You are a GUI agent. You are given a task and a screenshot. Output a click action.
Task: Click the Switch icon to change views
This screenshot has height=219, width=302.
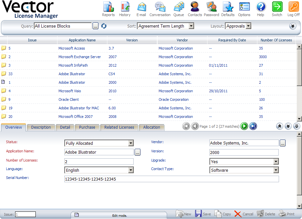coord(277,9)
